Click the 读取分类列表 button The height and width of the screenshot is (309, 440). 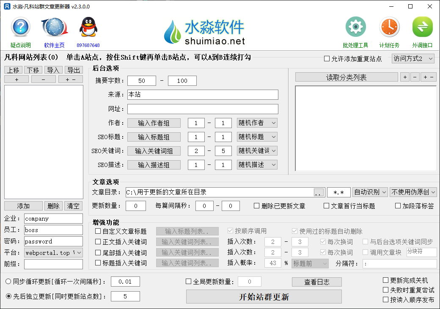346,77
